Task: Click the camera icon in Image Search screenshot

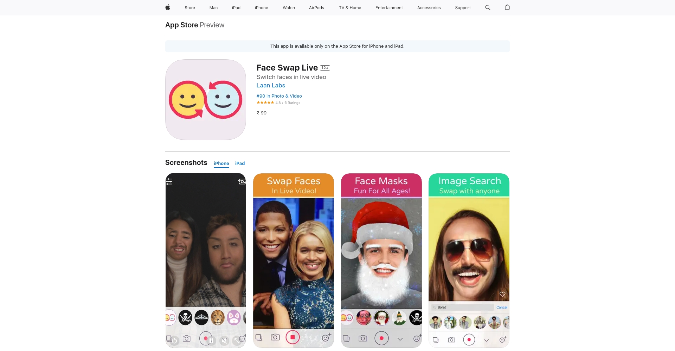Action: pyautogui.click(x=452, y=340)
